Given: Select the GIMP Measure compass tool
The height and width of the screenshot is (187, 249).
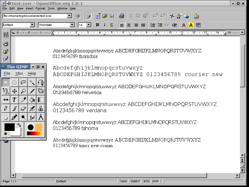Looking at the screenshot, I should tap(41, 117).
